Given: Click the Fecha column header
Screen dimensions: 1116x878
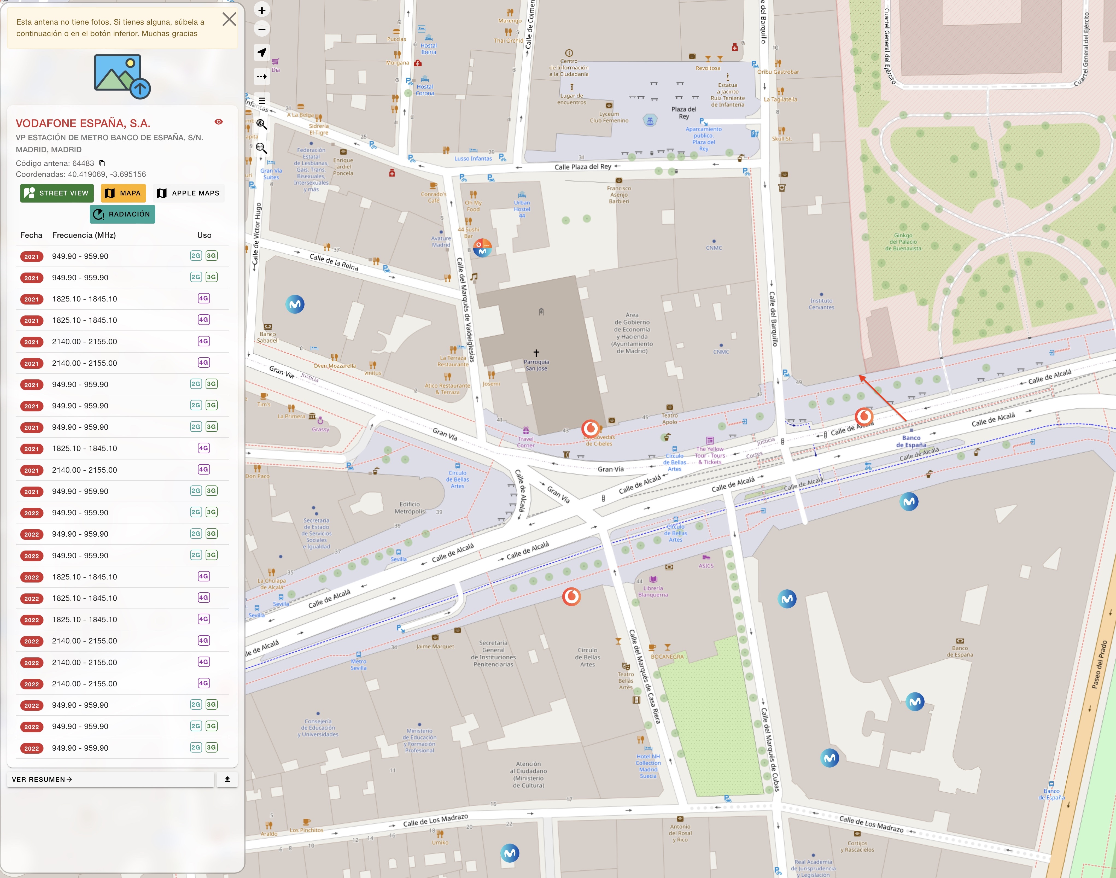Looking at the screenshot, I should (31, 235).
